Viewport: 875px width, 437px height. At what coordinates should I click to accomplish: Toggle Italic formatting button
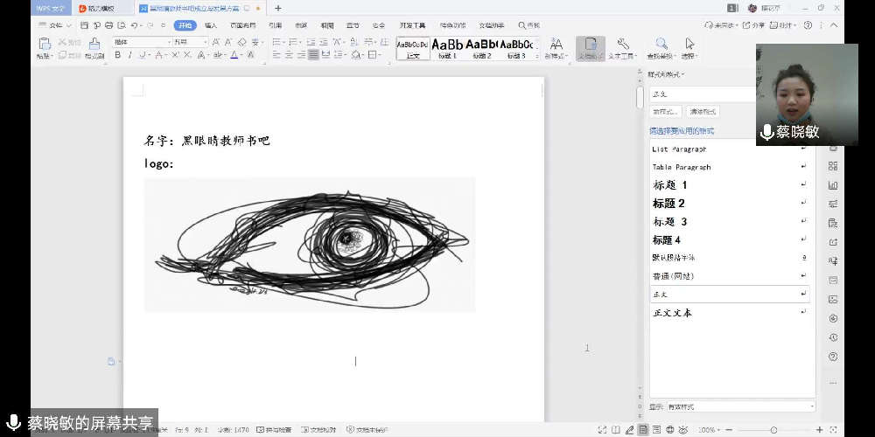click(130, 55)
